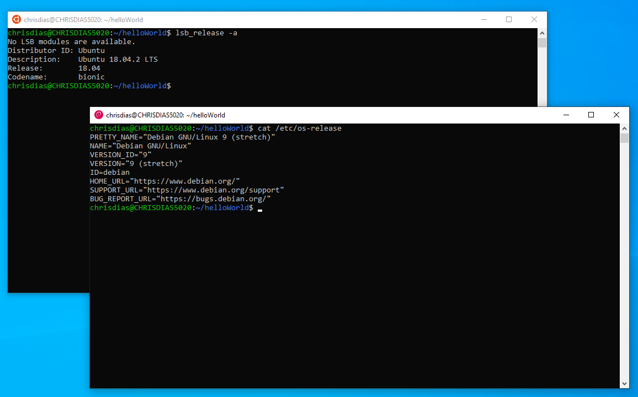
Task: Click the empty prompt line in Ubuntu terminal
Action: [x=221, y=86]
